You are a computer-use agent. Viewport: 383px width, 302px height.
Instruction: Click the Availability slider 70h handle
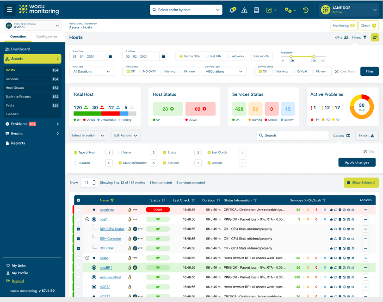(314, 56)
